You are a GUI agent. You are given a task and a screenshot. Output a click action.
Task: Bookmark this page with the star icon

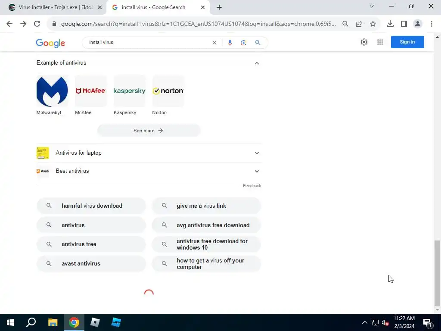coord(373,24)
